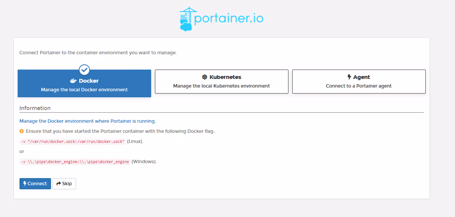The image size is (455, 217).
Task: Click the lightning icon on Connect button
Action: tap(25, 184)
